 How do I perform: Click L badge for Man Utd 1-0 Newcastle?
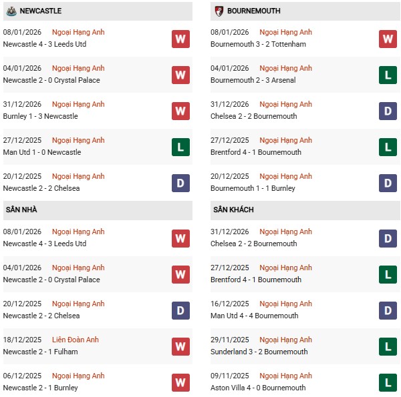coord(180,147)
